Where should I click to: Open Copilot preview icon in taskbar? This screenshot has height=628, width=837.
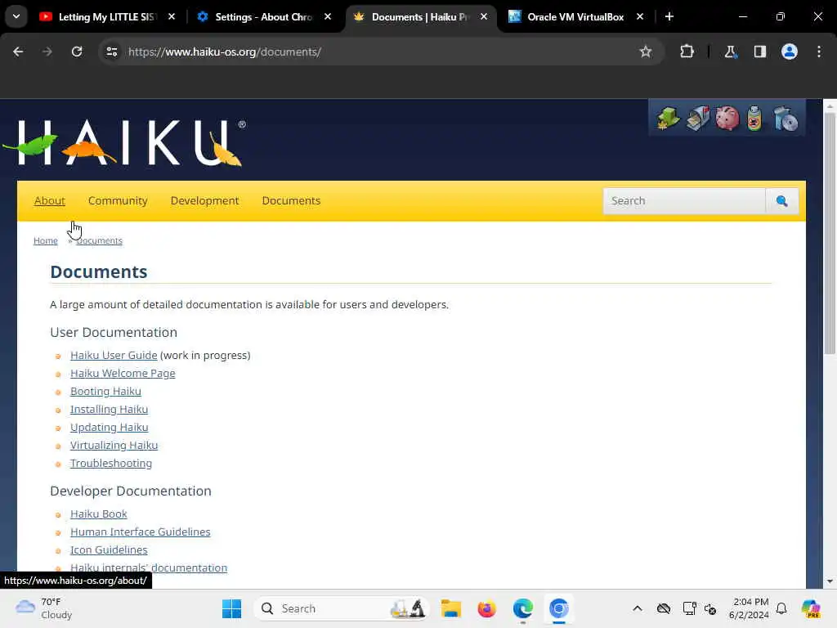coord(811,608)
